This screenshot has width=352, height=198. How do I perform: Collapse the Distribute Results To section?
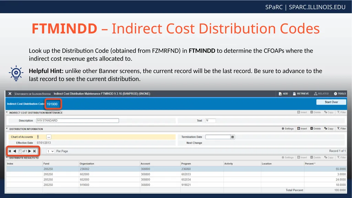click(7, 157)
